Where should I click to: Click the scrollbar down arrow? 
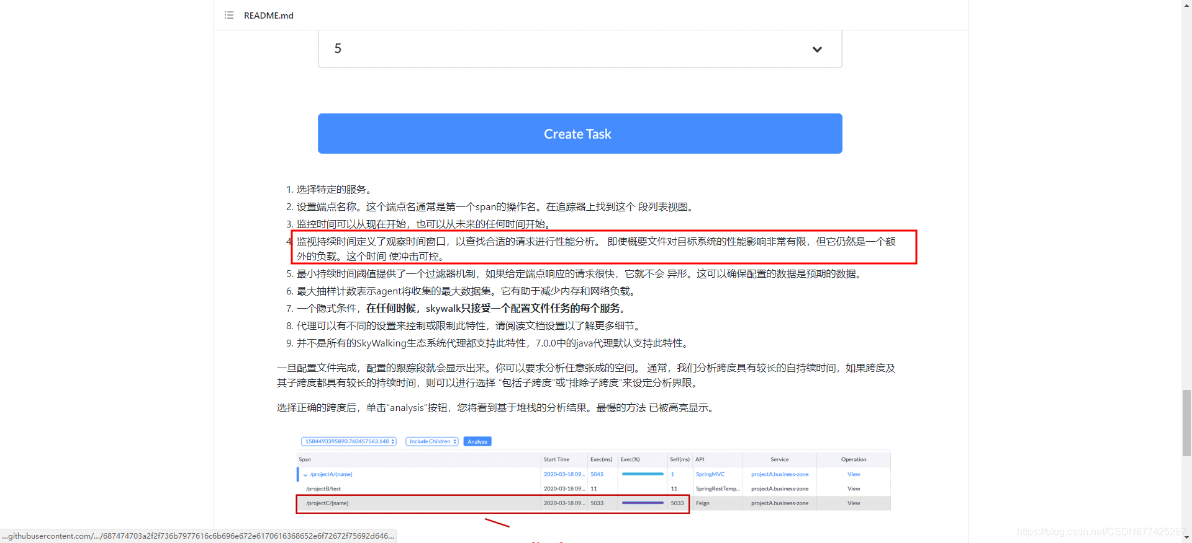tap(1186, 538)
